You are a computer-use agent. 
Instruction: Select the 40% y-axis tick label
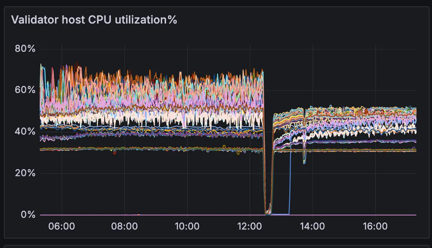25,132
